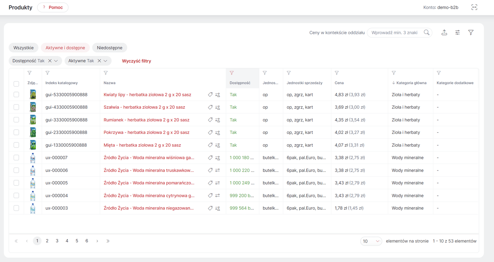
Task: Click price tag icon in ux-000007 row
Action: pos(210,158)
